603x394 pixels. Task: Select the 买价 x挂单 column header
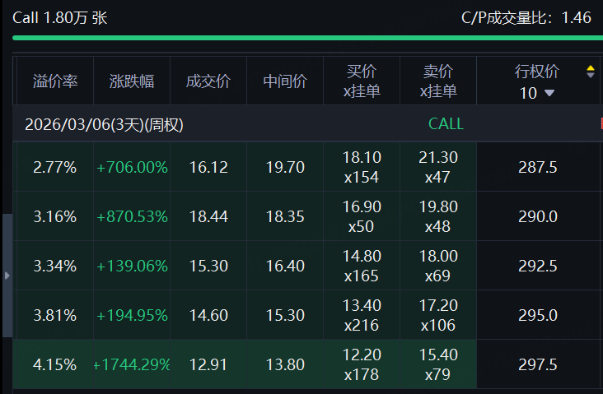[362, 81]
